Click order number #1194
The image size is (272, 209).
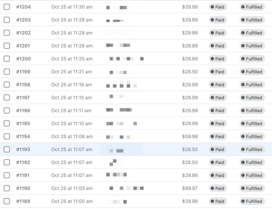click(x=23, y=136)
